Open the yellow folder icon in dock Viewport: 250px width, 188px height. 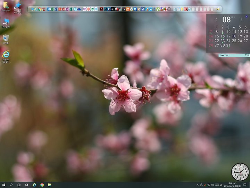coord(182,9)
